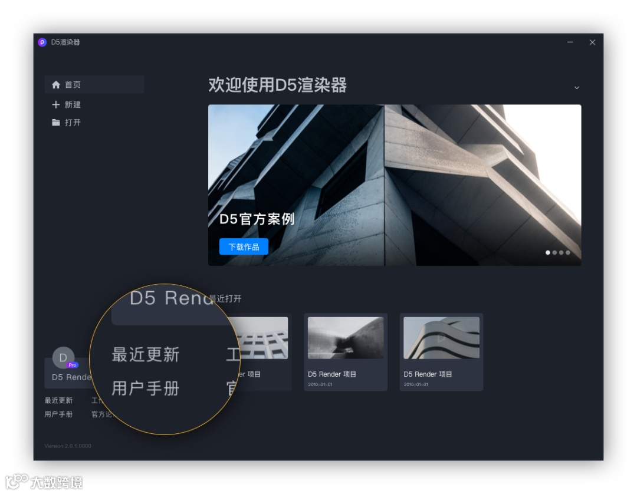Select the third banner carousel dot
637x494 pixels.
pos(561,252)
